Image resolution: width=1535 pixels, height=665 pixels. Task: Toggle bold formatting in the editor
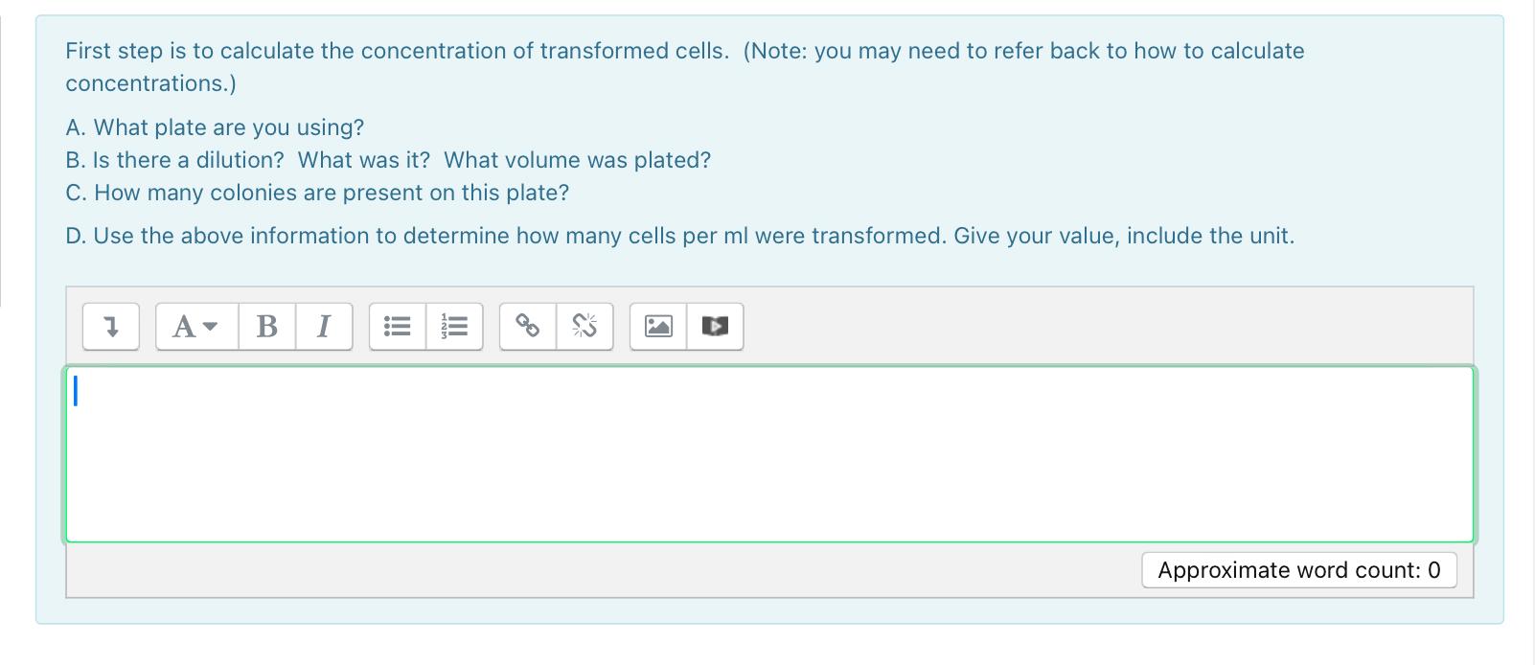pyautogui.click(x=266, y=327)
